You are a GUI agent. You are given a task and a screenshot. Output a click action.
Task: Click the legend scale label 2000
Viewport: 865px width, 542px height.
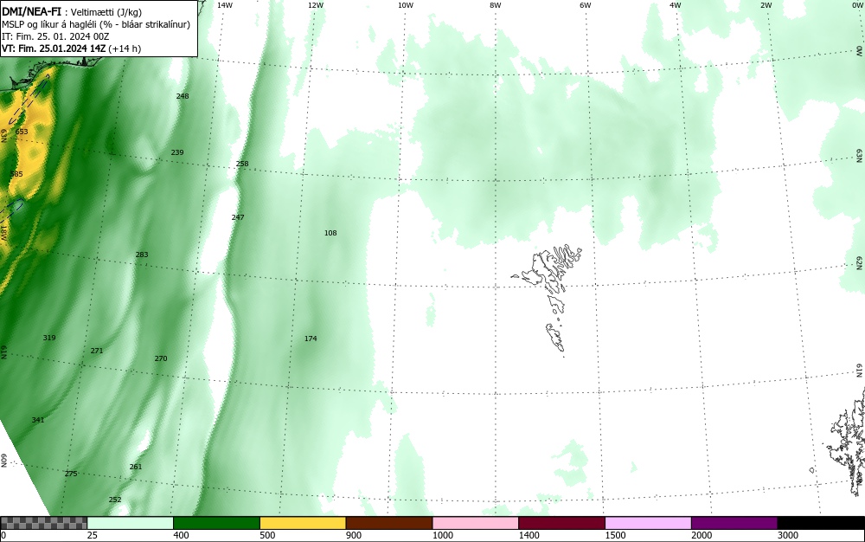pos(702,535)
